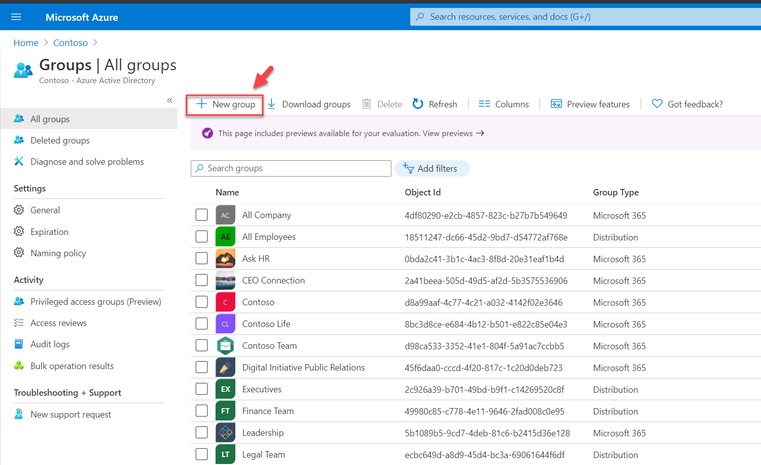Refresh the groups list

point(435,104)
